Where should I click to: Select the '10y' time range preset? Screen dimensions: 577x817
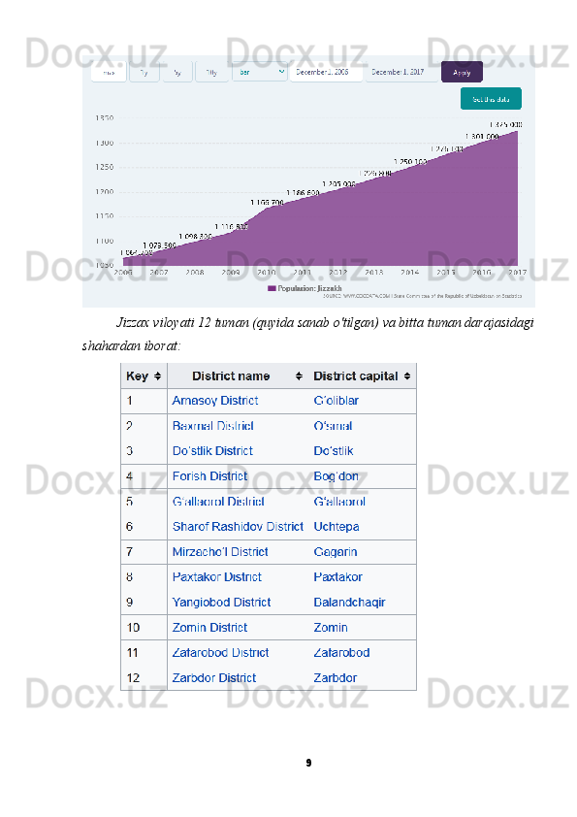211,72
